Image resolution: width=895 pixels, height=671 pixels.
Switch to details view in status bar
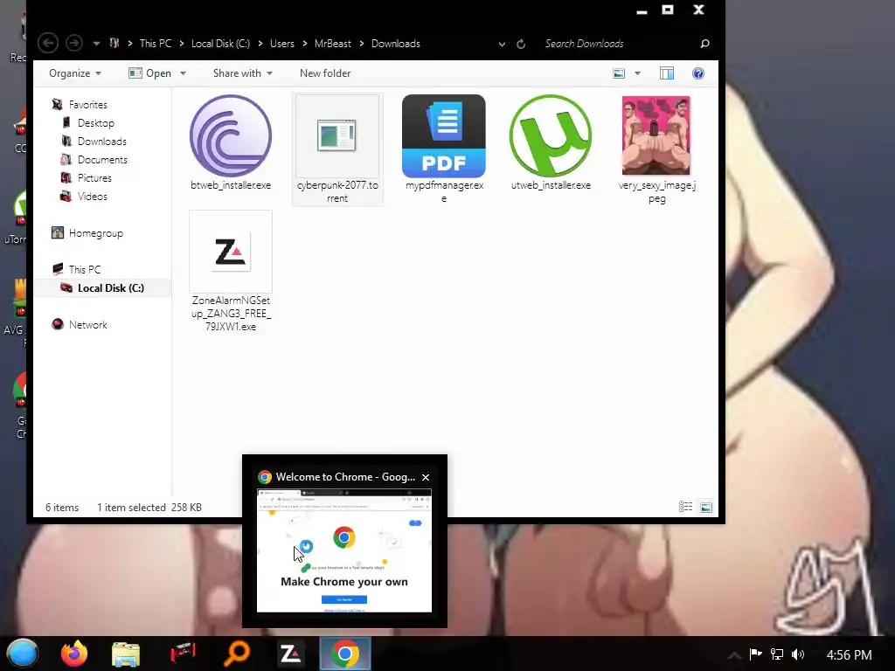685,507
